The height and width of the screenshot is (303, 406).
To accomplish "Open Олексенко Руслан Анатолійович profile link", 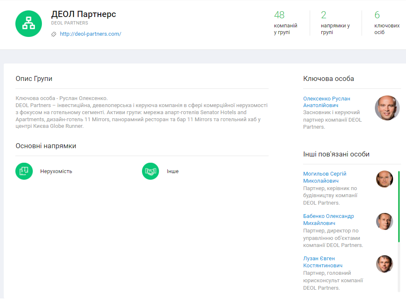I will 326,102.
